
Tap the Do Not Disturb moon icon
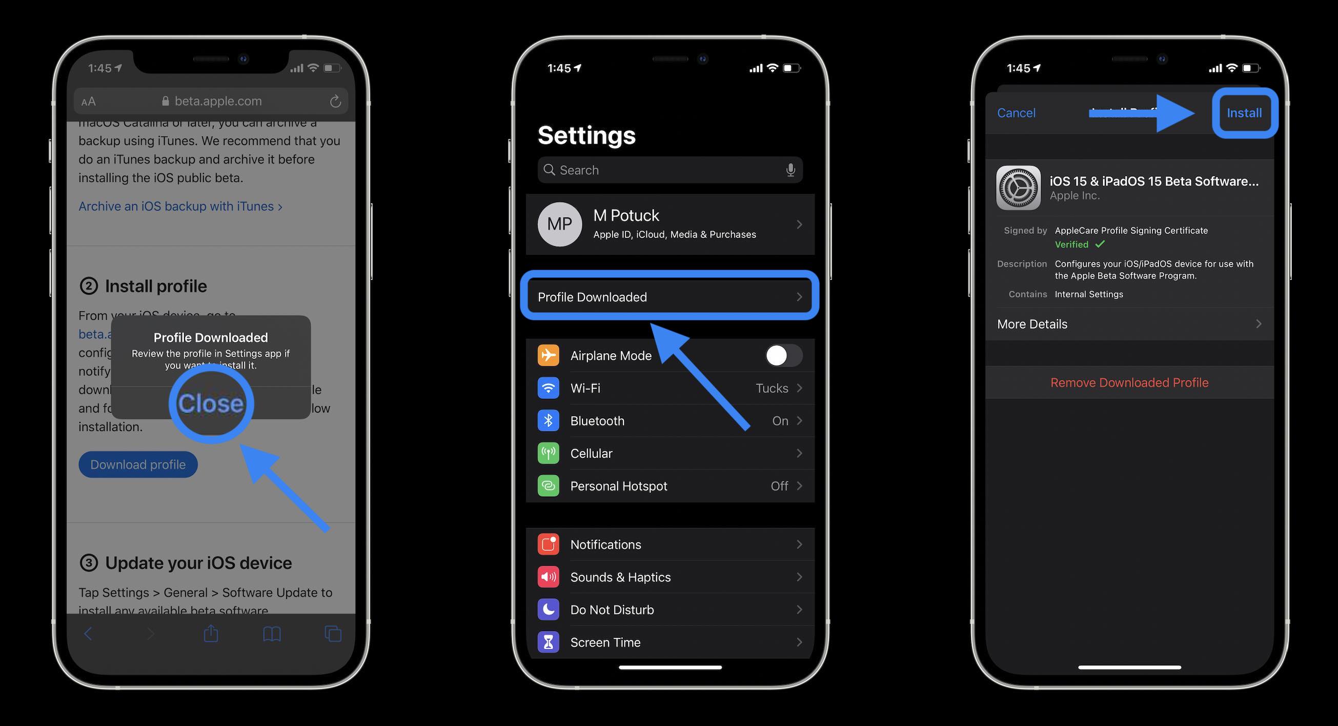[548, 609]
